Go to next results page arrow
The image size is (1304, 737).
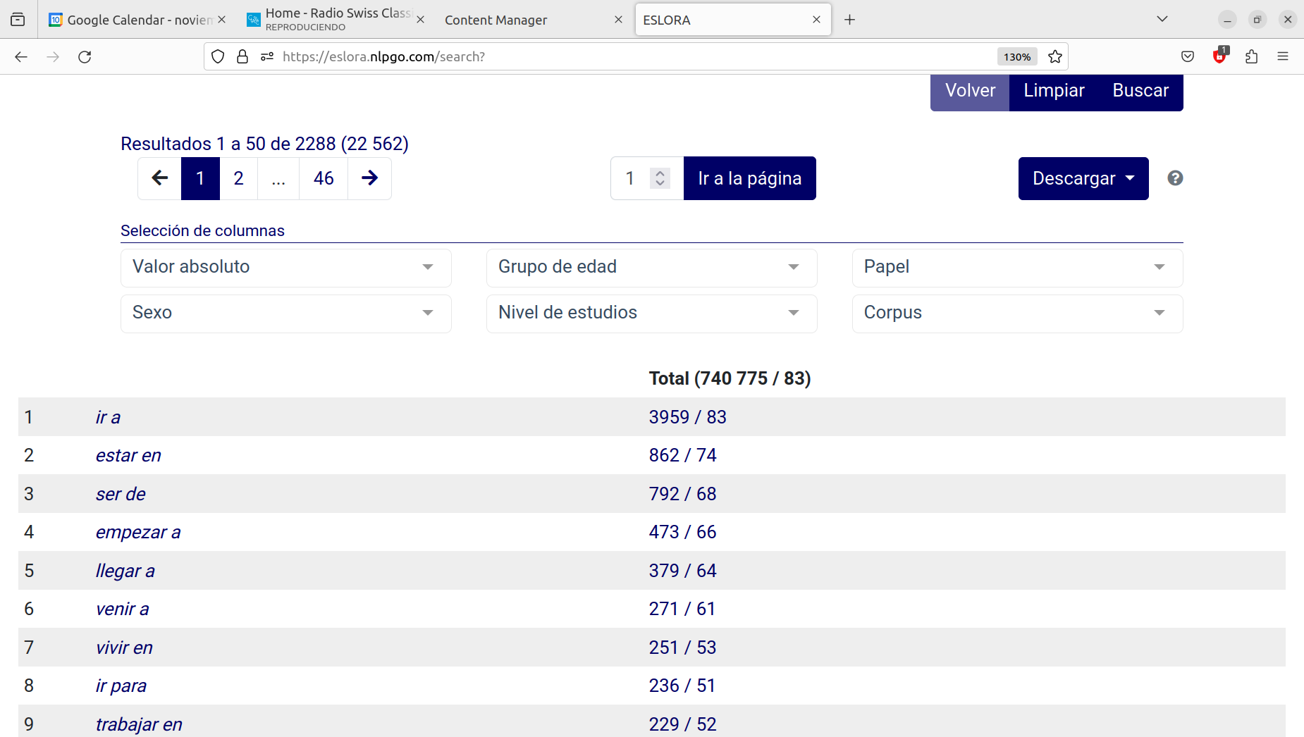click(369, 178)
